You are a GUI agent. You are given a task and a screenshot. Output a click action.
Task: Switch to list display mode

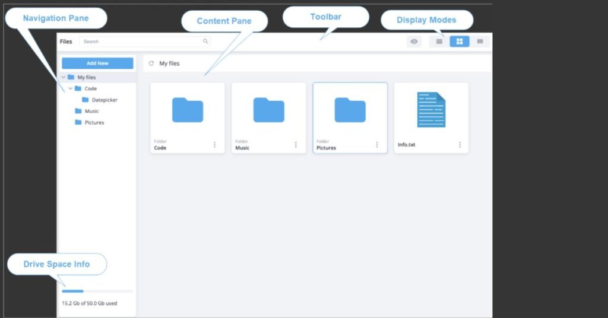click(439, 42)
